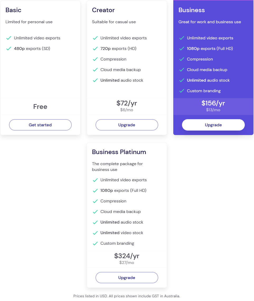The image size is (254, 301).
Task: Click the checkmark beside Compression in Business Platinum
Action: tap(95, 201)
